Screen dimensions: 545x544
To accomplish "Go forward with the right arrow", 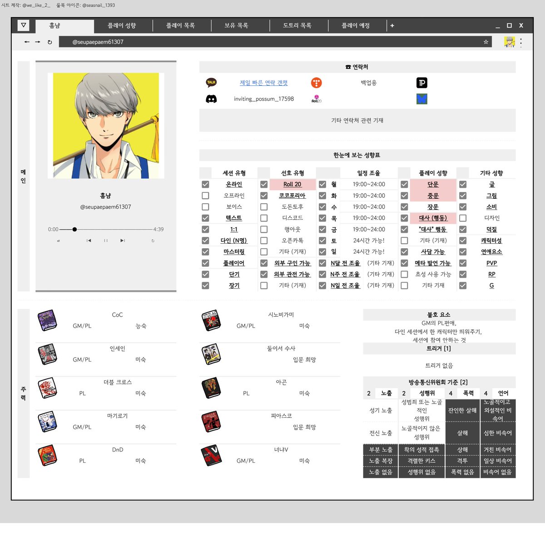I will tap(38, 42).
